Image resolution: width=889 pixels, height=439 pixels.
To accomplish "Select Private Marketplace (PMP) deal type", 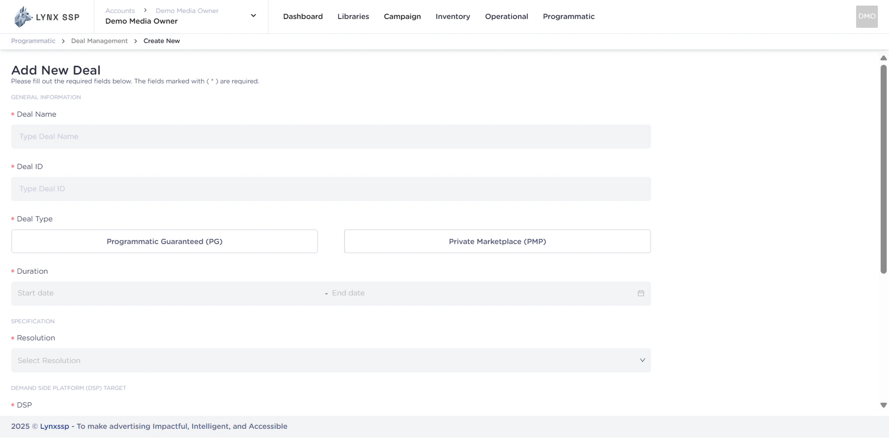I will 497,241.
